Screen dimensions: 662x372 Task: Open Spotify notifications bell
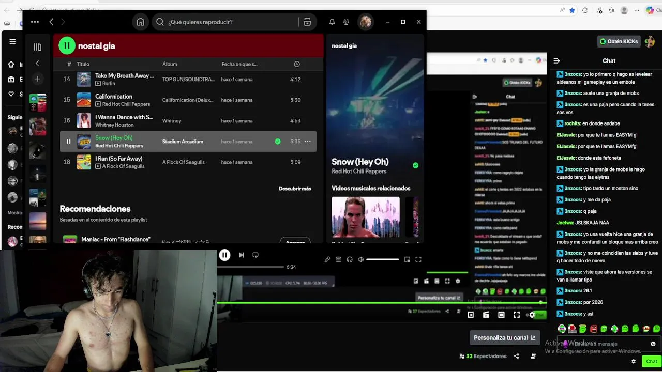click(332, 22)
